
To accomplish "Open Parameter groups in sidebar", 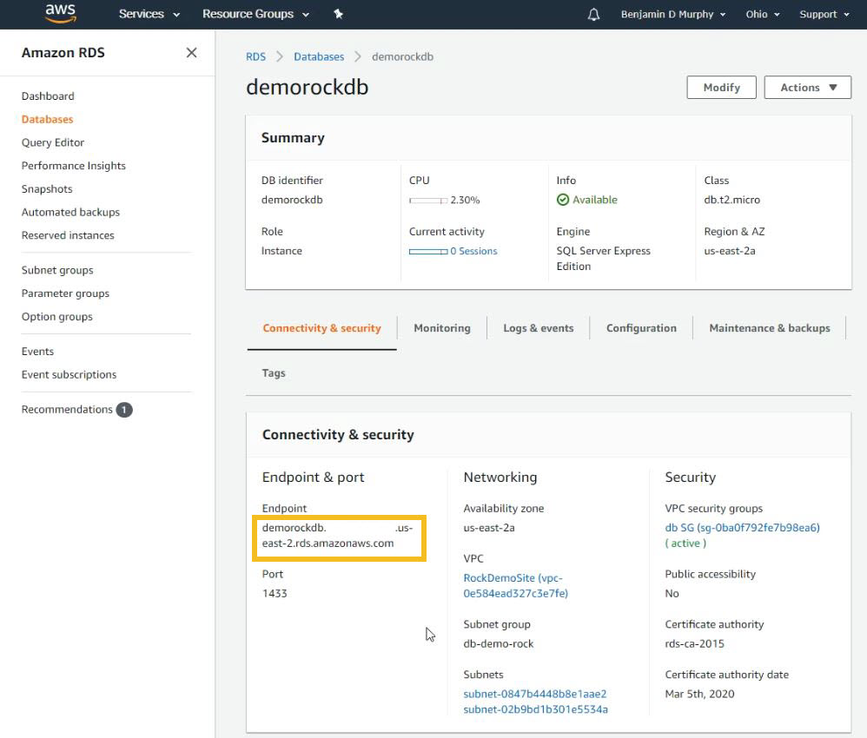I will 65,293.
